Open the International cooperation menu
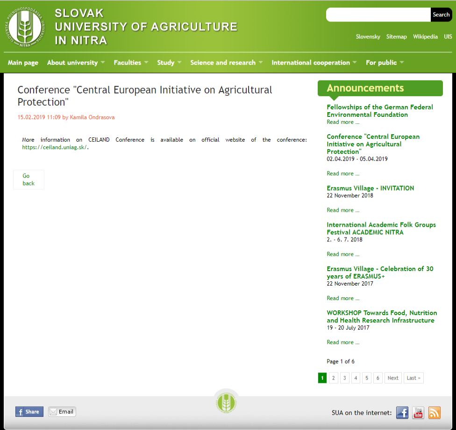This screenshot has width=456, height=430. coord(311,63)
